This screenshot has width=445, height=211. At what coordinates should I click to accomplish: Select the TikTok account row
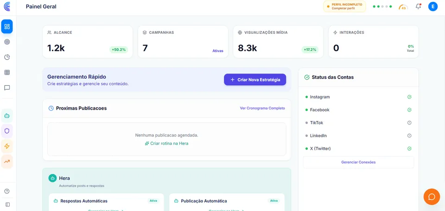tap(358, 123)
